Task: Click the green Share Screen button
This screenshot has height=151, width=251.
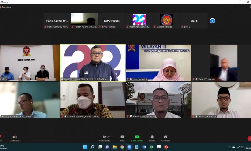Action: point(137,137)
